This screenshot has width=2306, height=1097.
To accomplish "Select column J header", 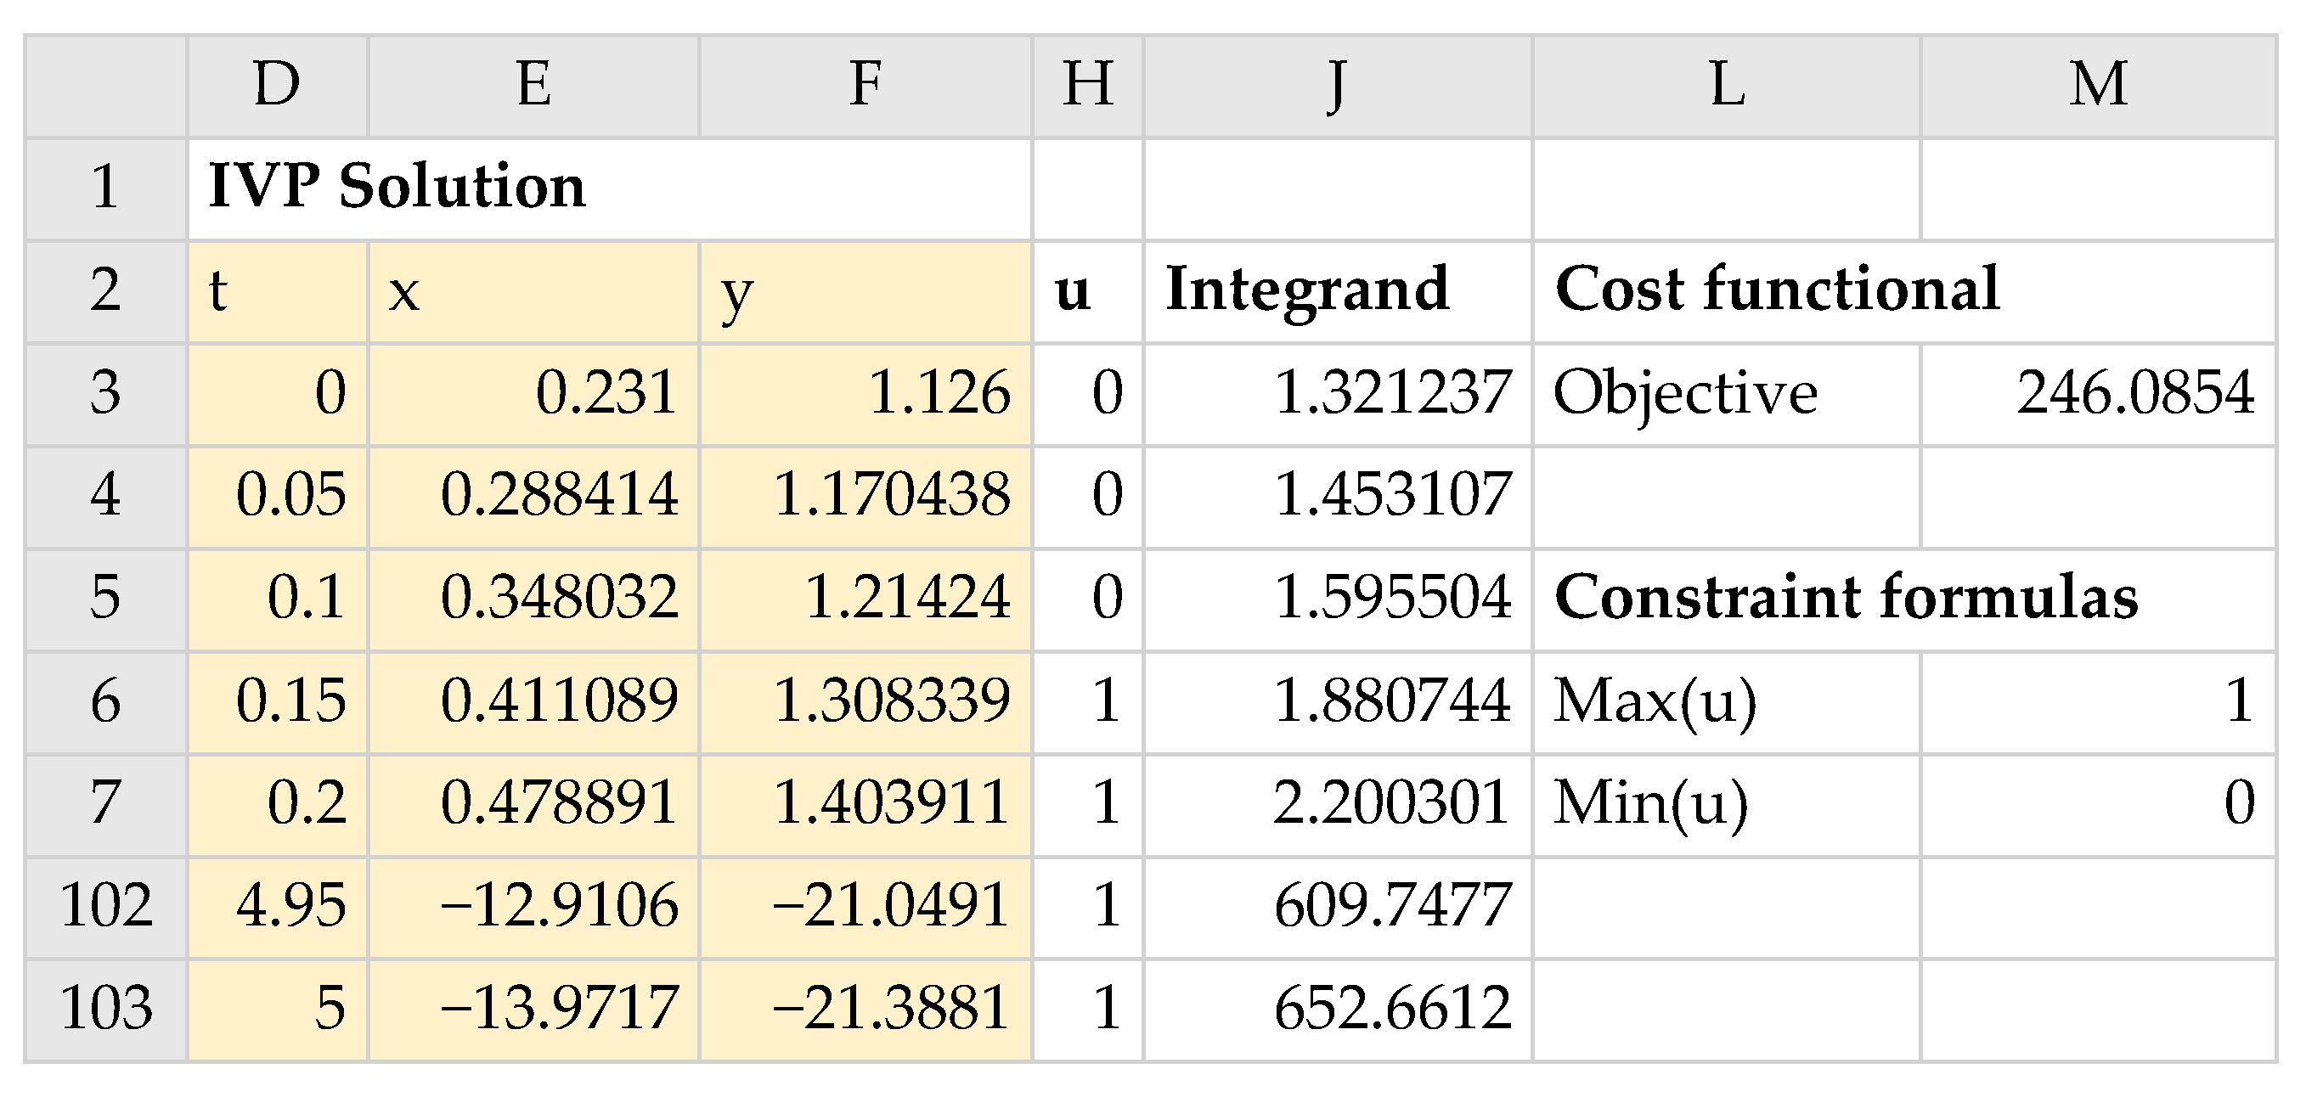I will pos(1338,86).
